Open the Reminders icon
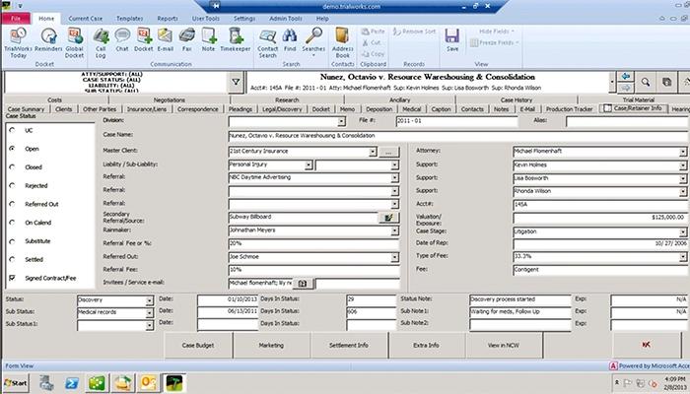 pyautogui.click(x=48, y=40)
